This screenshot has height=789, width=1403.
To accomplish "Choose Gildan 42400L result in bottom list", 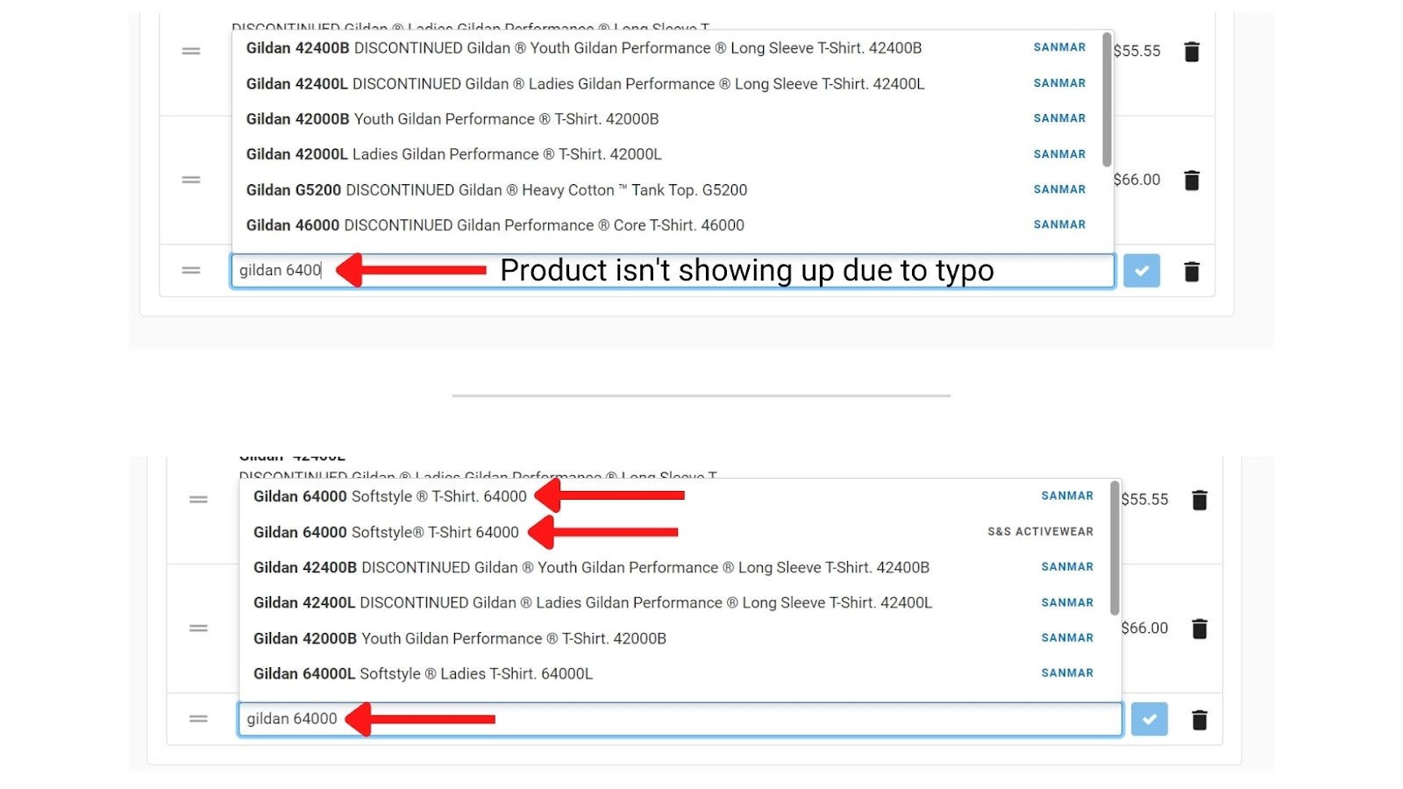I will click(675, 603).
